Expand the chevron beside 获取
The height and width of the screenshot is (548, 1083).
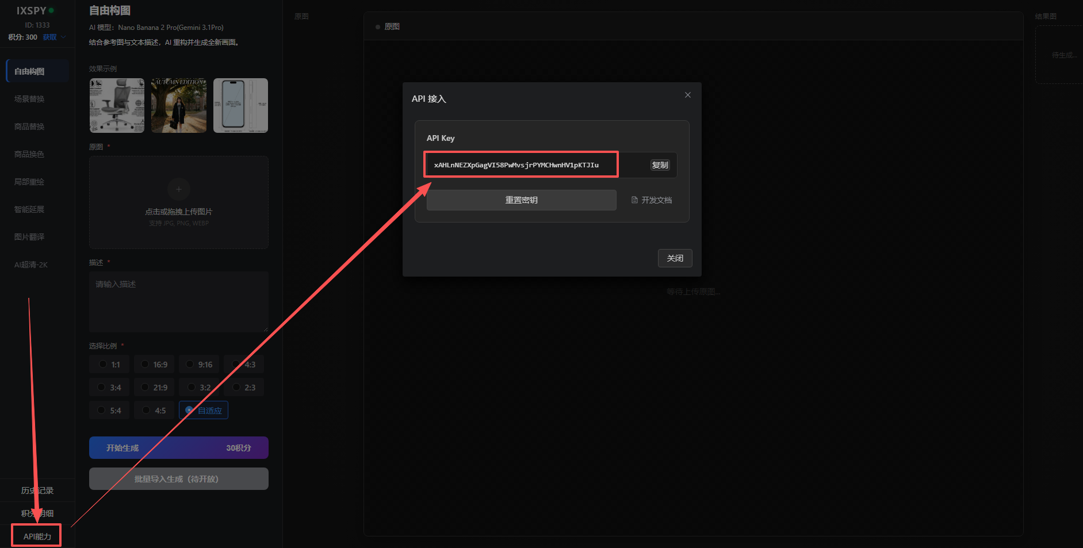(63, 37)
